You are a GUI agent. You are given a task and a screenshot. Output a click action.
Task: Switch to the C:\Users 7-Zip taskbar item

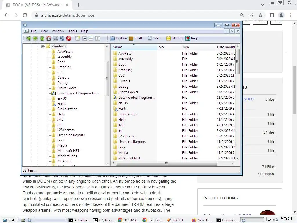pyautogui.click(x=104, y=220)
